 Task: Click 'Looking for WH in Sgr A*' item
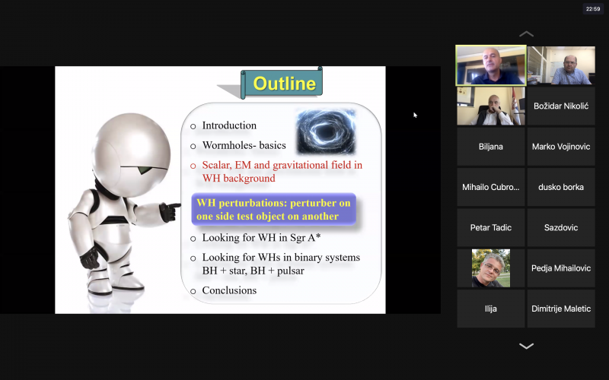point(261,238)
